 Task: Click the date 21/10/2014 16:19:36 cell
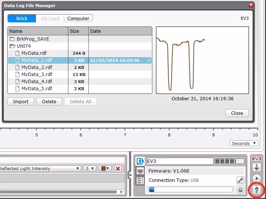point(115,60)
